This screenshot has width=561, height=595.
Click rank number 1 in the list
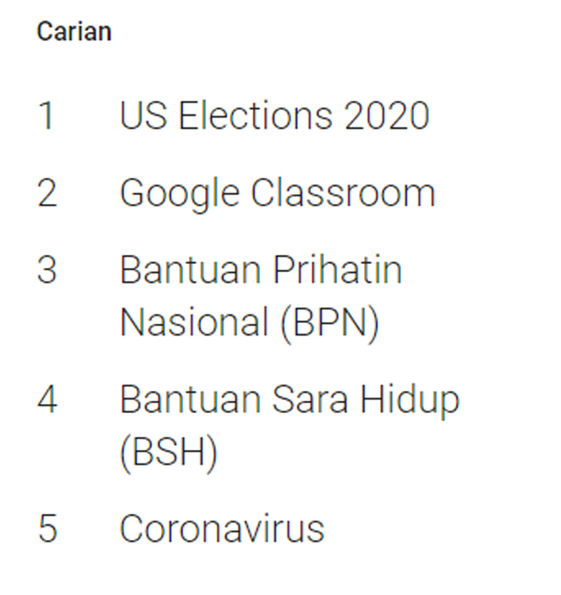click(x=47, y=115)
